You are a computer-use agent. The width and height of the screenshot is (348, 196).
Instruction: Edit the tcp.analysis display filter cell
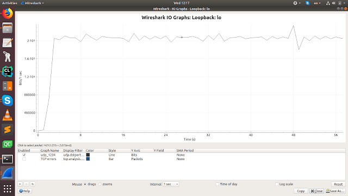[74, 159]
